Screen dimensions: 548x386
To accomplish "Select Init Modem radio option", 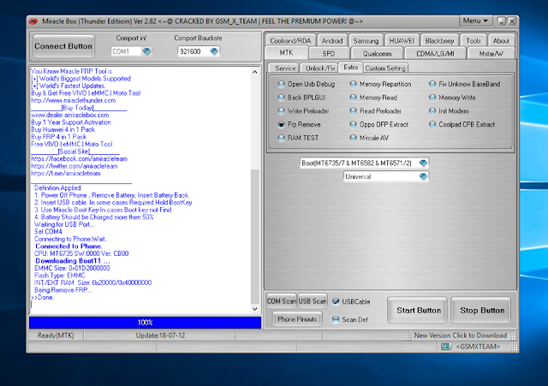I will coord(432,111).
